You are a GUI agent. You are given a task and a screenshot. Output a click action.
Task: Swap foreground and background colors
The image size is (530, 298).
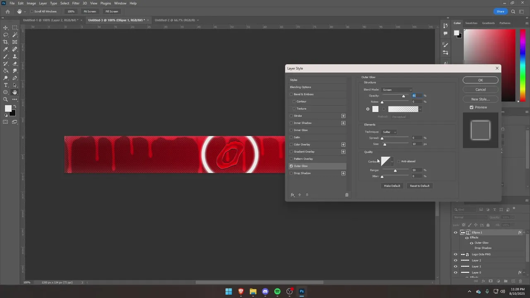pyautogui.click(x=14, y=107)
